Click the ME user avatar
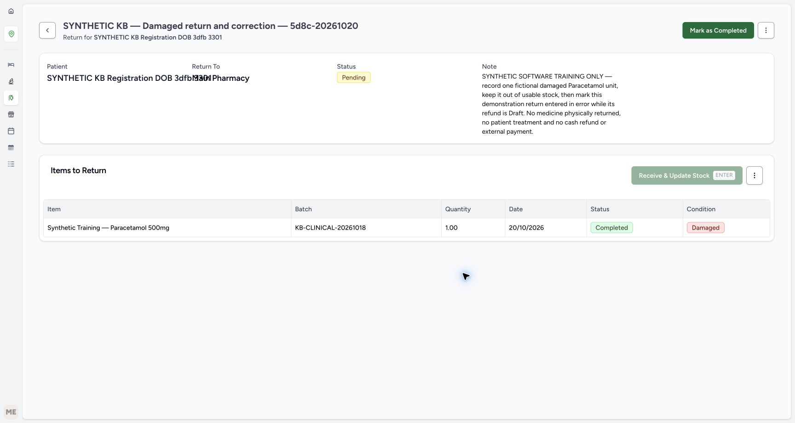Viewport: 795px width, 423px height. click(x=11, y=412)
